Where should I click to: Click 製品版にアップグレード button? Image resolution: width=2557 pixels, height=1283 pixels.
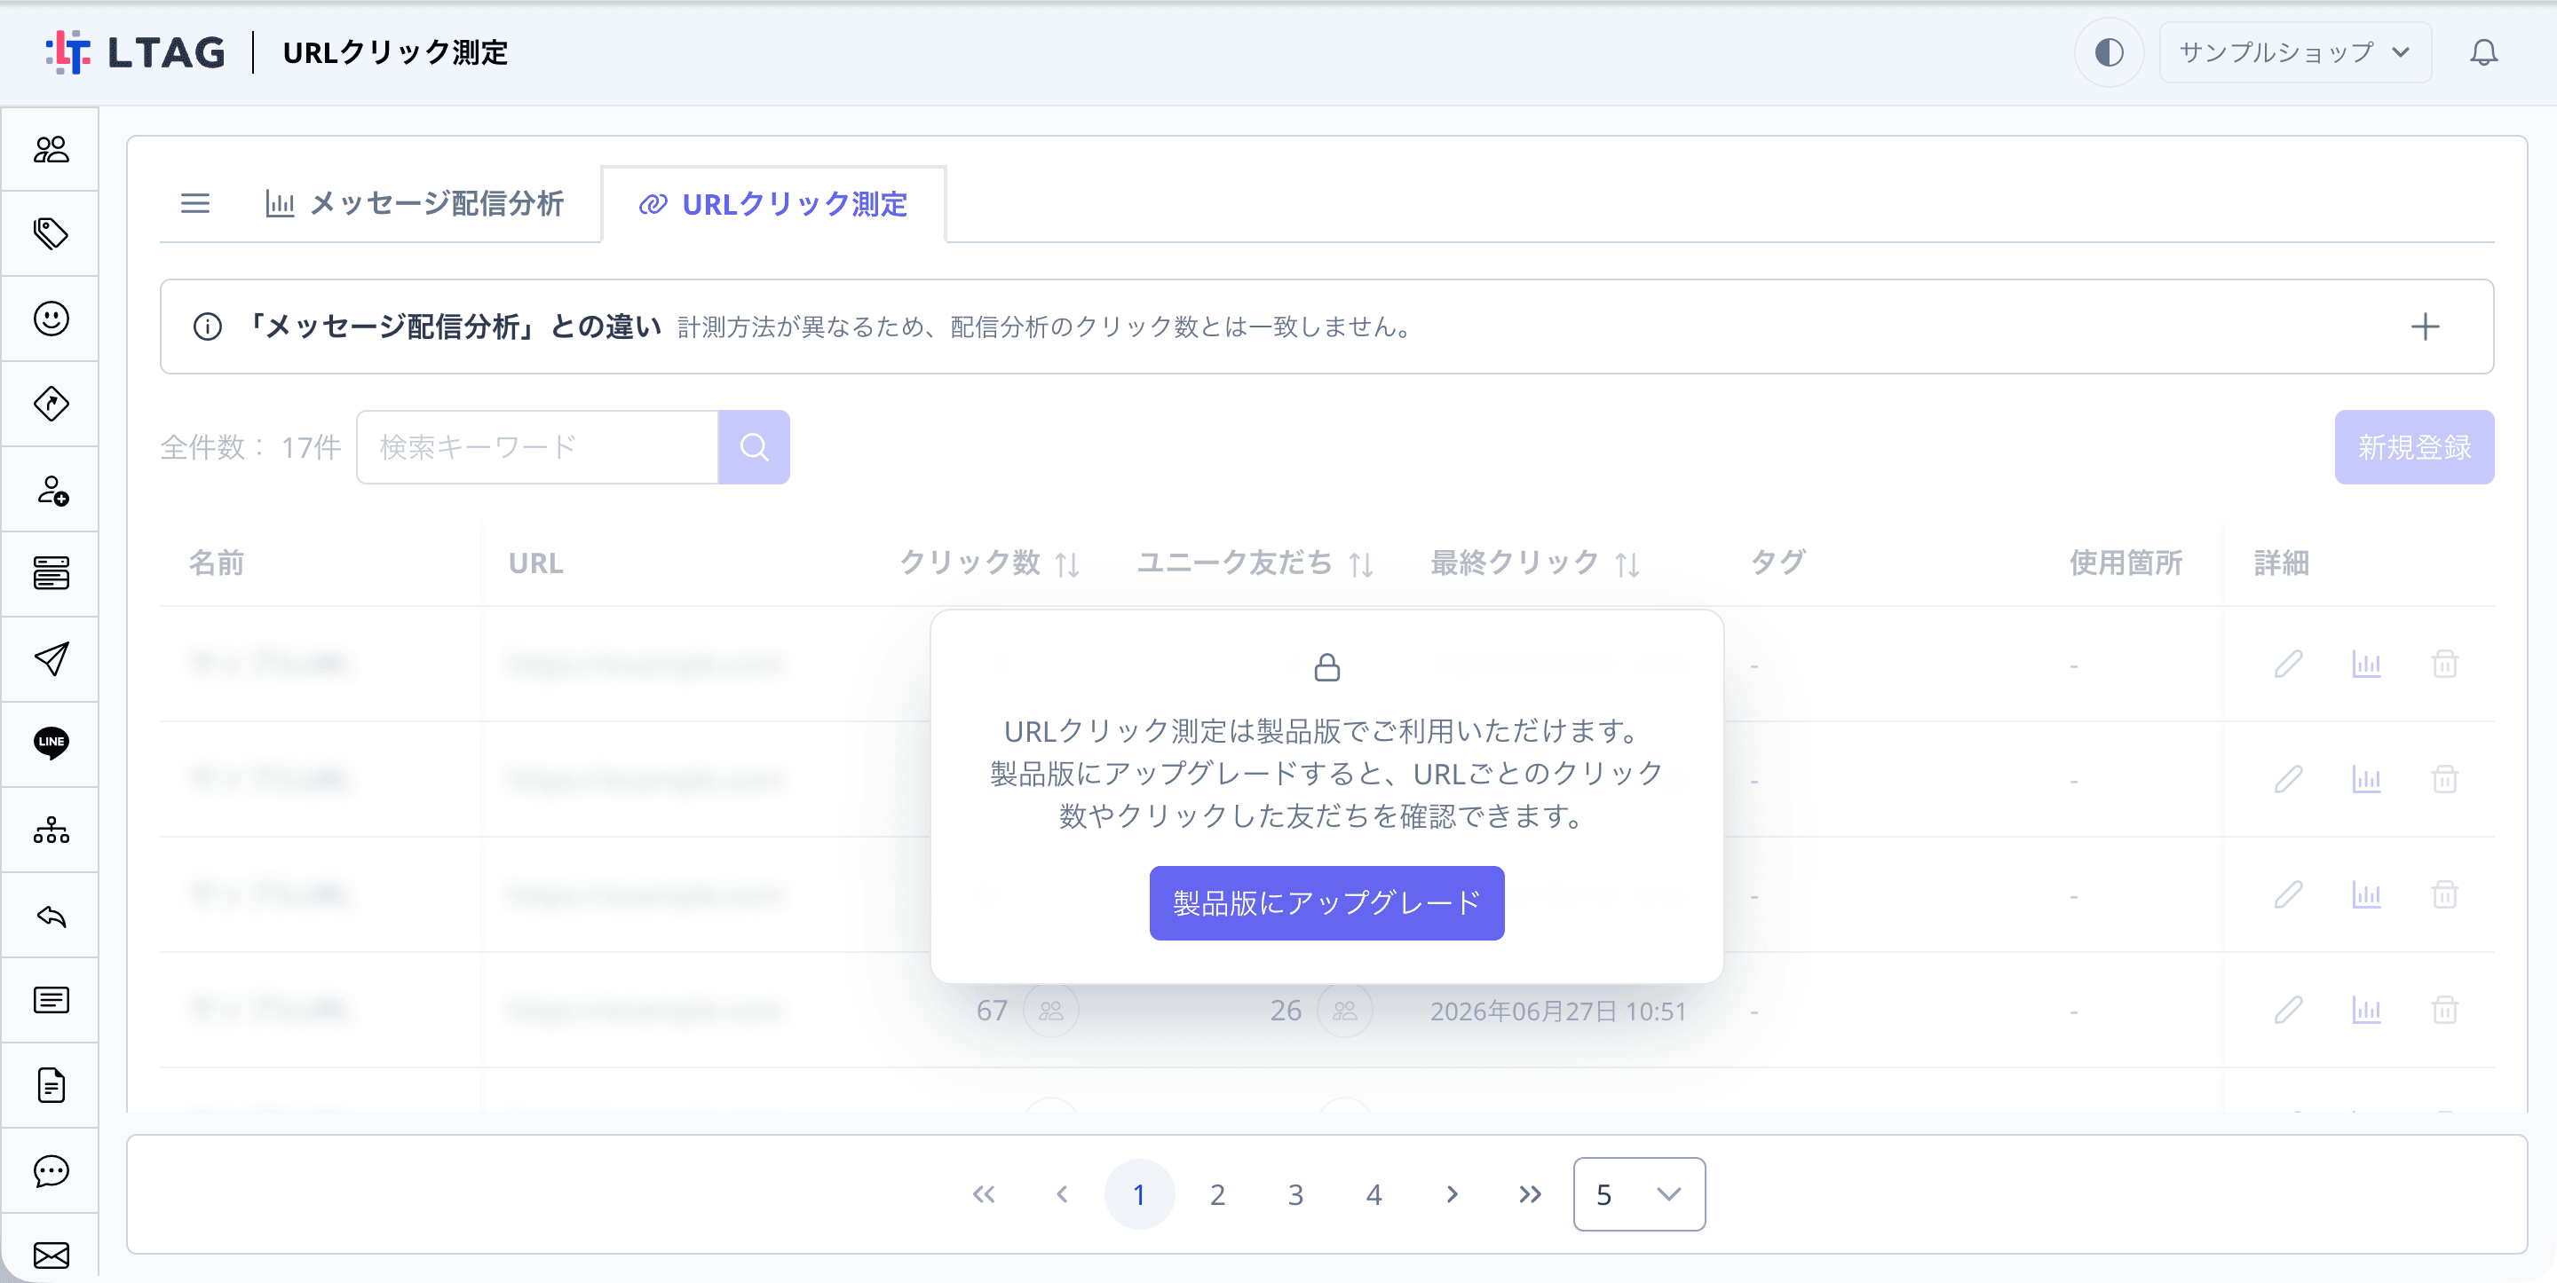pos(1326,903)
